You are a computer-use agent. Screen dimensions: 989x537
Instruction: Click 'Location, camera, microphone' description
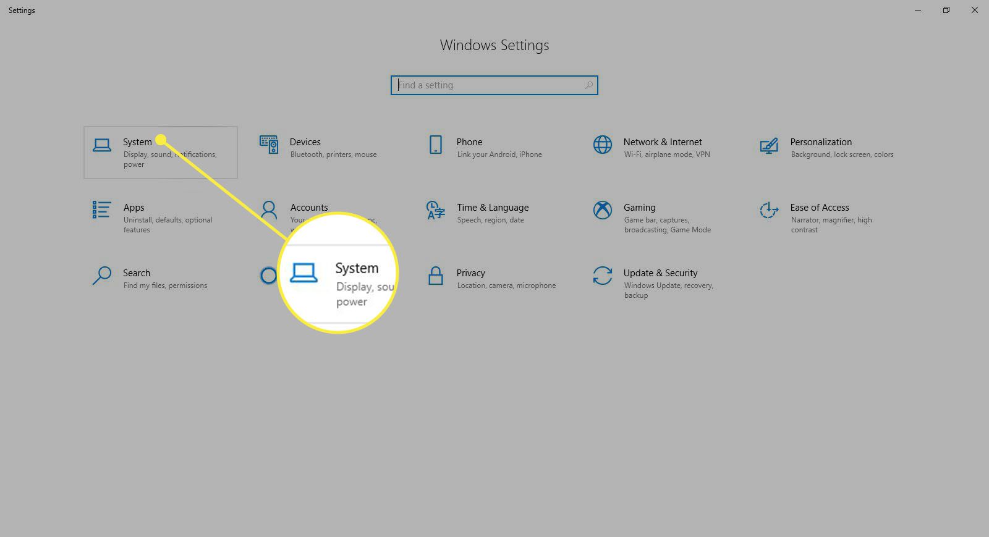506,285
